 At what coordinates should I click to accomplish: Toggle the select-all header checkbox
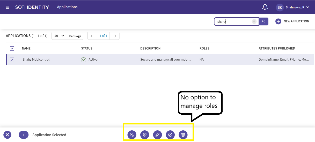(12, 49)
